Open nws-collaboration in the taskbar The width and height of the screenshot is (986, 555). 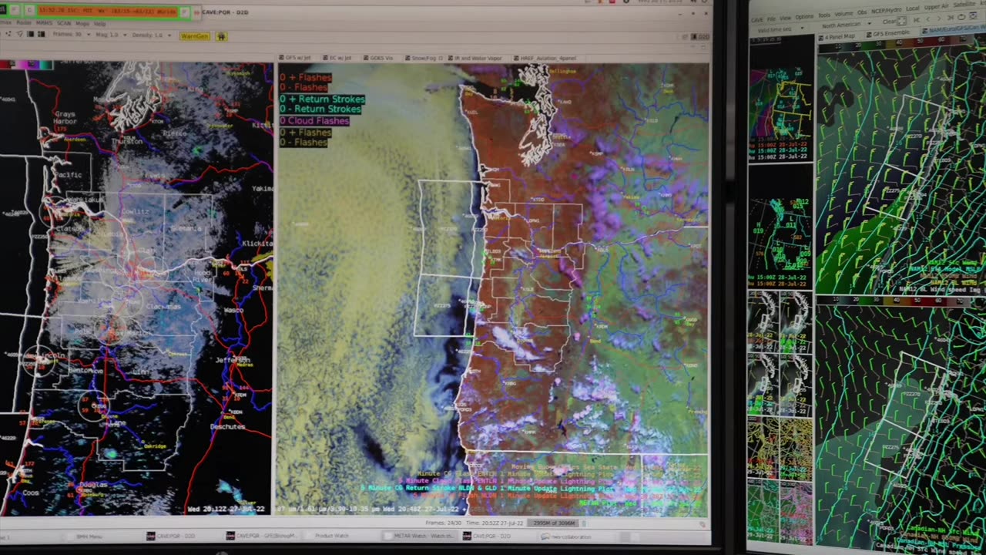tap(567, 536)
